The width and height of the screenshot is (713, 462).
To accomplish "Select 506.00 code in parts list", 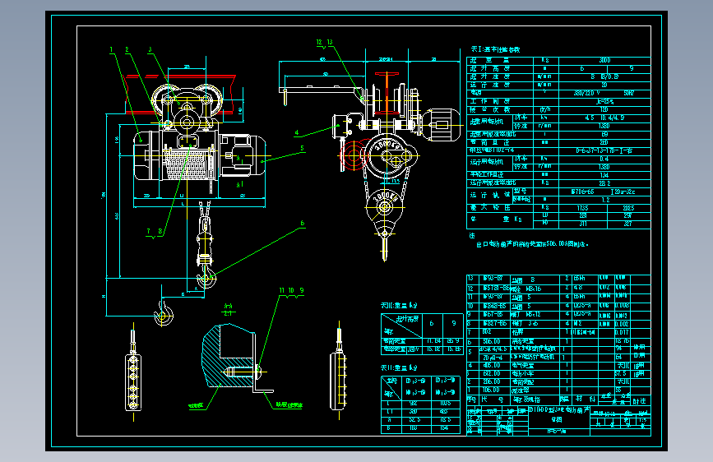I will (x=492, y=341).
